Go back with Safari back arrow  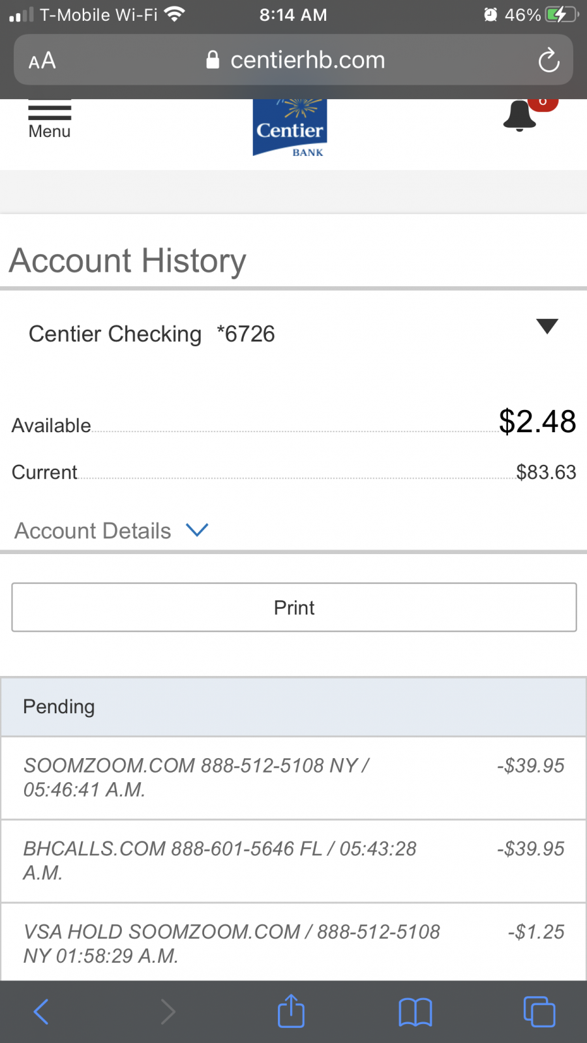tap(41, 1012)
